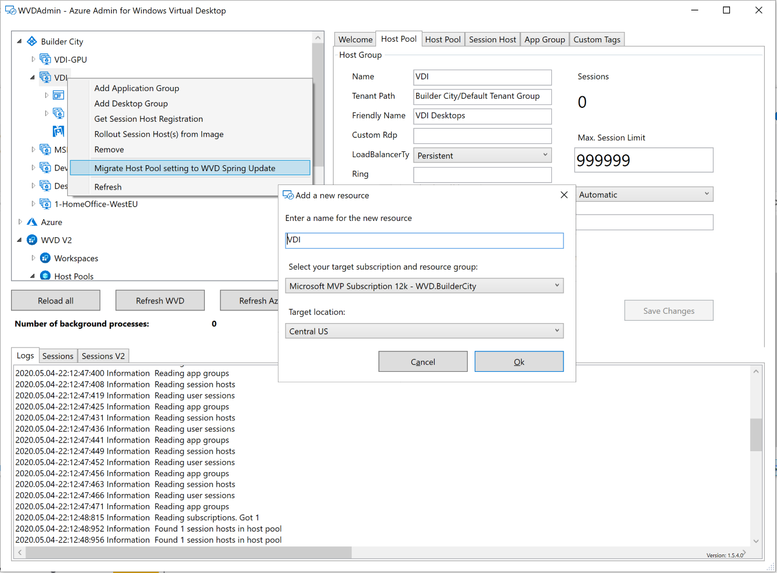
Task: Choose Get Session Host Registration
Action: (149, 119)
